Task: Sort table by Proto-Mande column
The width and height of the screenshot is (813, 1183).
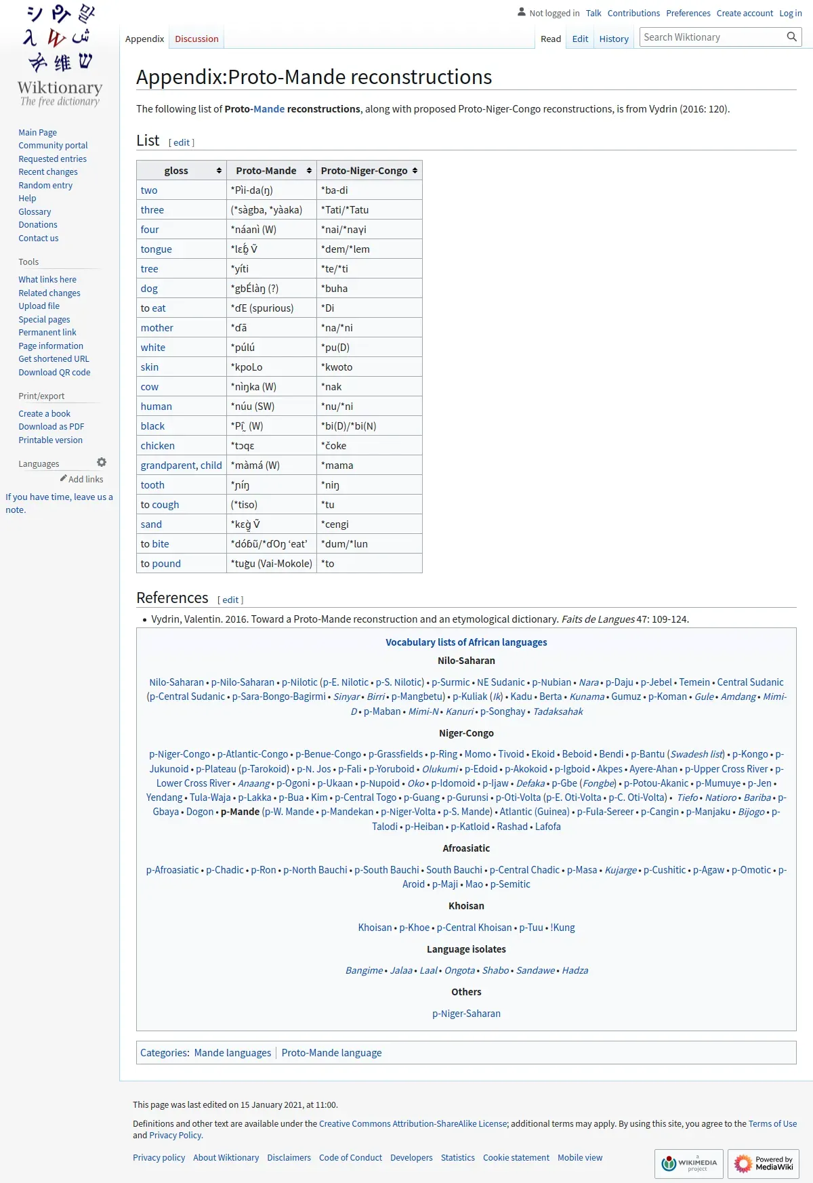Action: pyautogui.click(x=272, y=171)
